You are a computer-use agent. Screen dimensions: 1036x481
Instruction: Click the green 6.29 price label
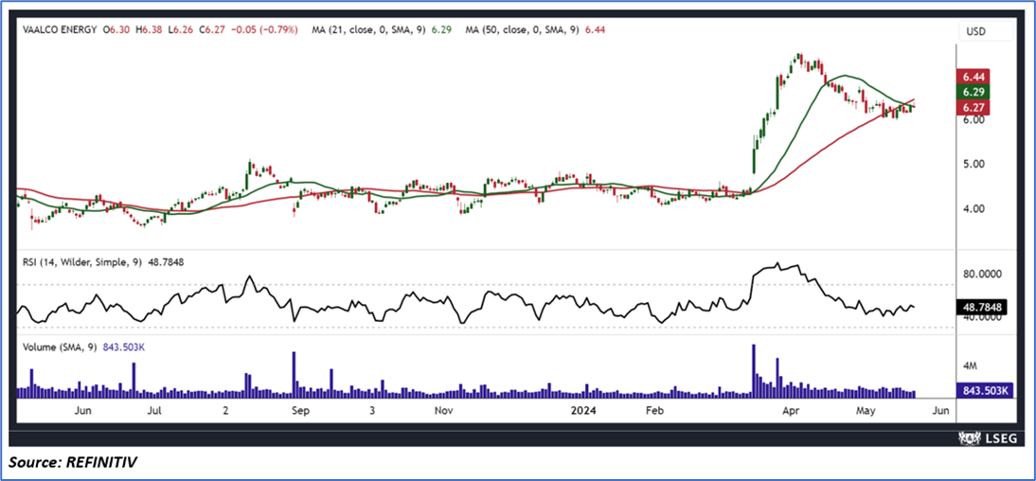(x=972, y=92)
